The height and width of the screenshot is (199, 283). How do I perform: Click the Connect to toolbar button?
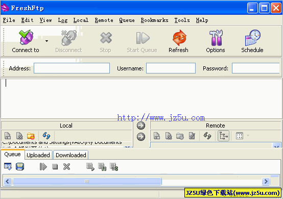point(26,41)
